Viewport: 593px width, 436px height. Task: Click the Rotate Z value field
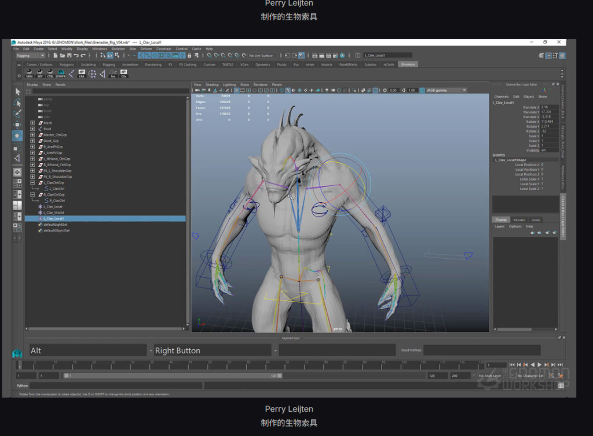pyautogui.click(x=549, y=131)
